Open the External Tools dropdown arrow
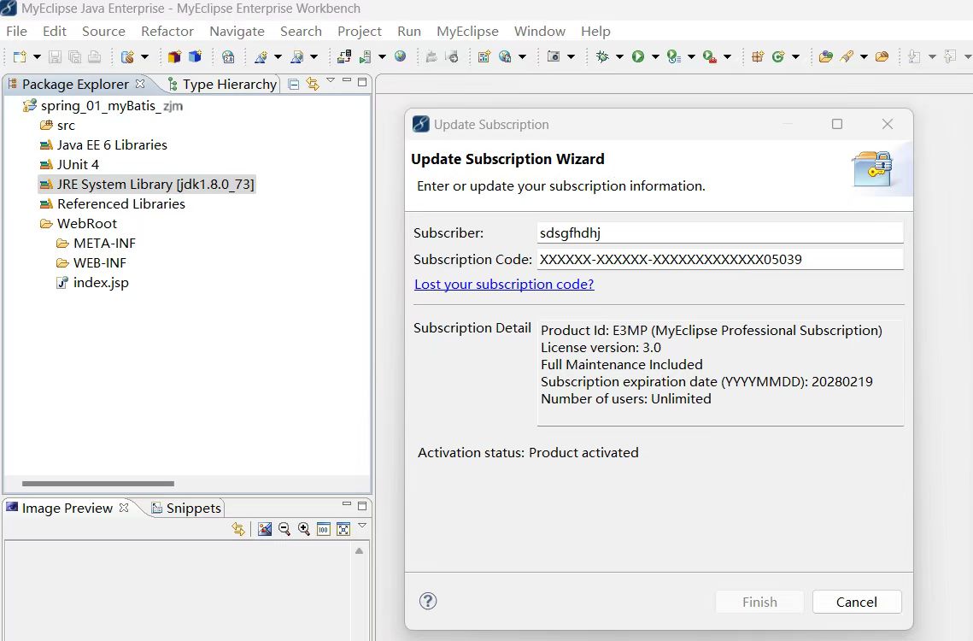The width and height of the screenshot is (973, 641). [727, 57]
